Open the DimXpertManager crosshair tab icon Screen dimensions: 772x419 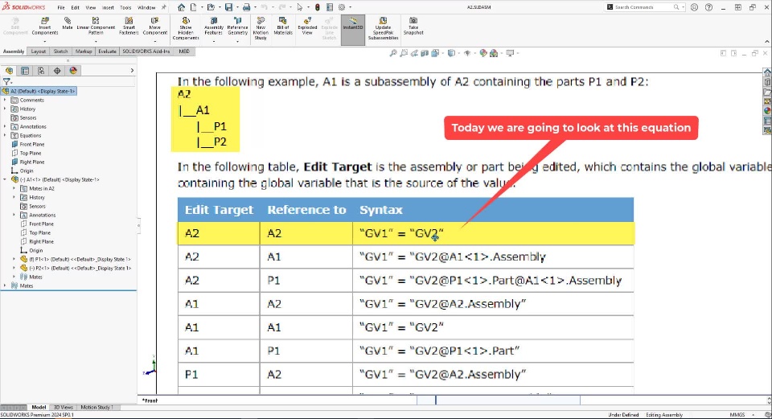(57, 71)
